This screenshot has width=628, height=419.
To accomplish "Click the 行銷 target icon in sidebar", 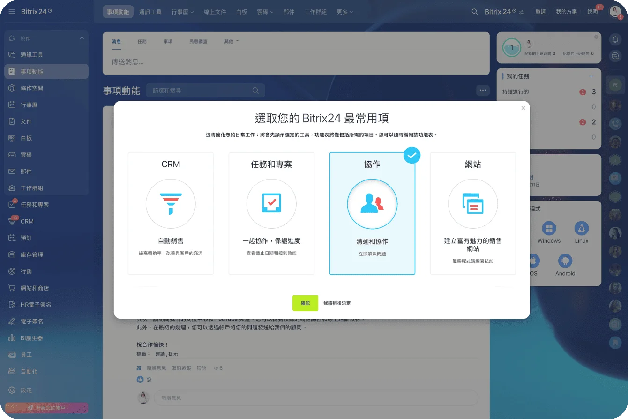I will point(12,271).
